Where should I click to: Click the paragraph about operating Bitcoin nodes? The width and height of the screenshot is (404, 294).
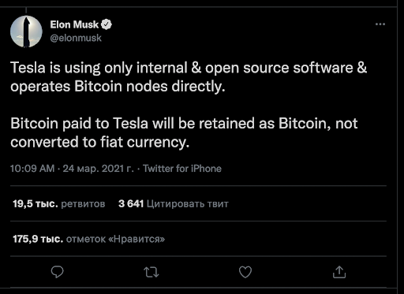[x=189, y=77]
